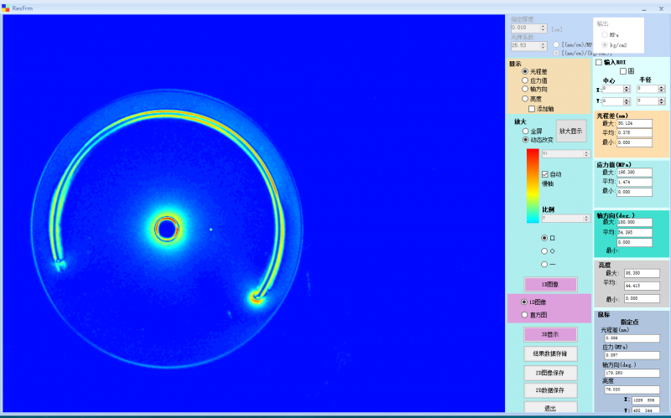Toggle the 输入ROI checkbox
Image resolution: width=671 pixels, height=418 pixels.
click(599, 62)
